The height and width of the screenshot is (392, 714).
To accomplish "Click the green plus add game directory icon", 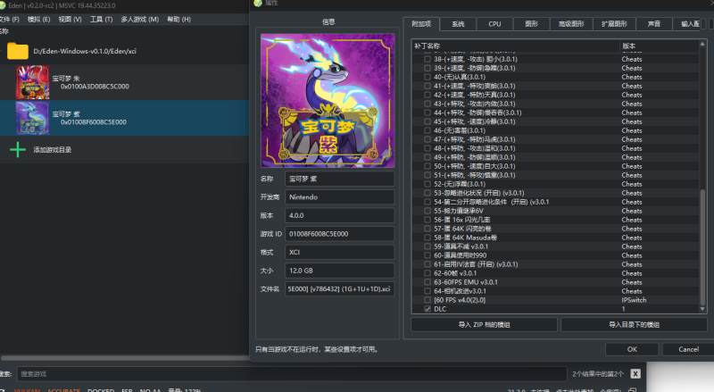I will [18, 149].
